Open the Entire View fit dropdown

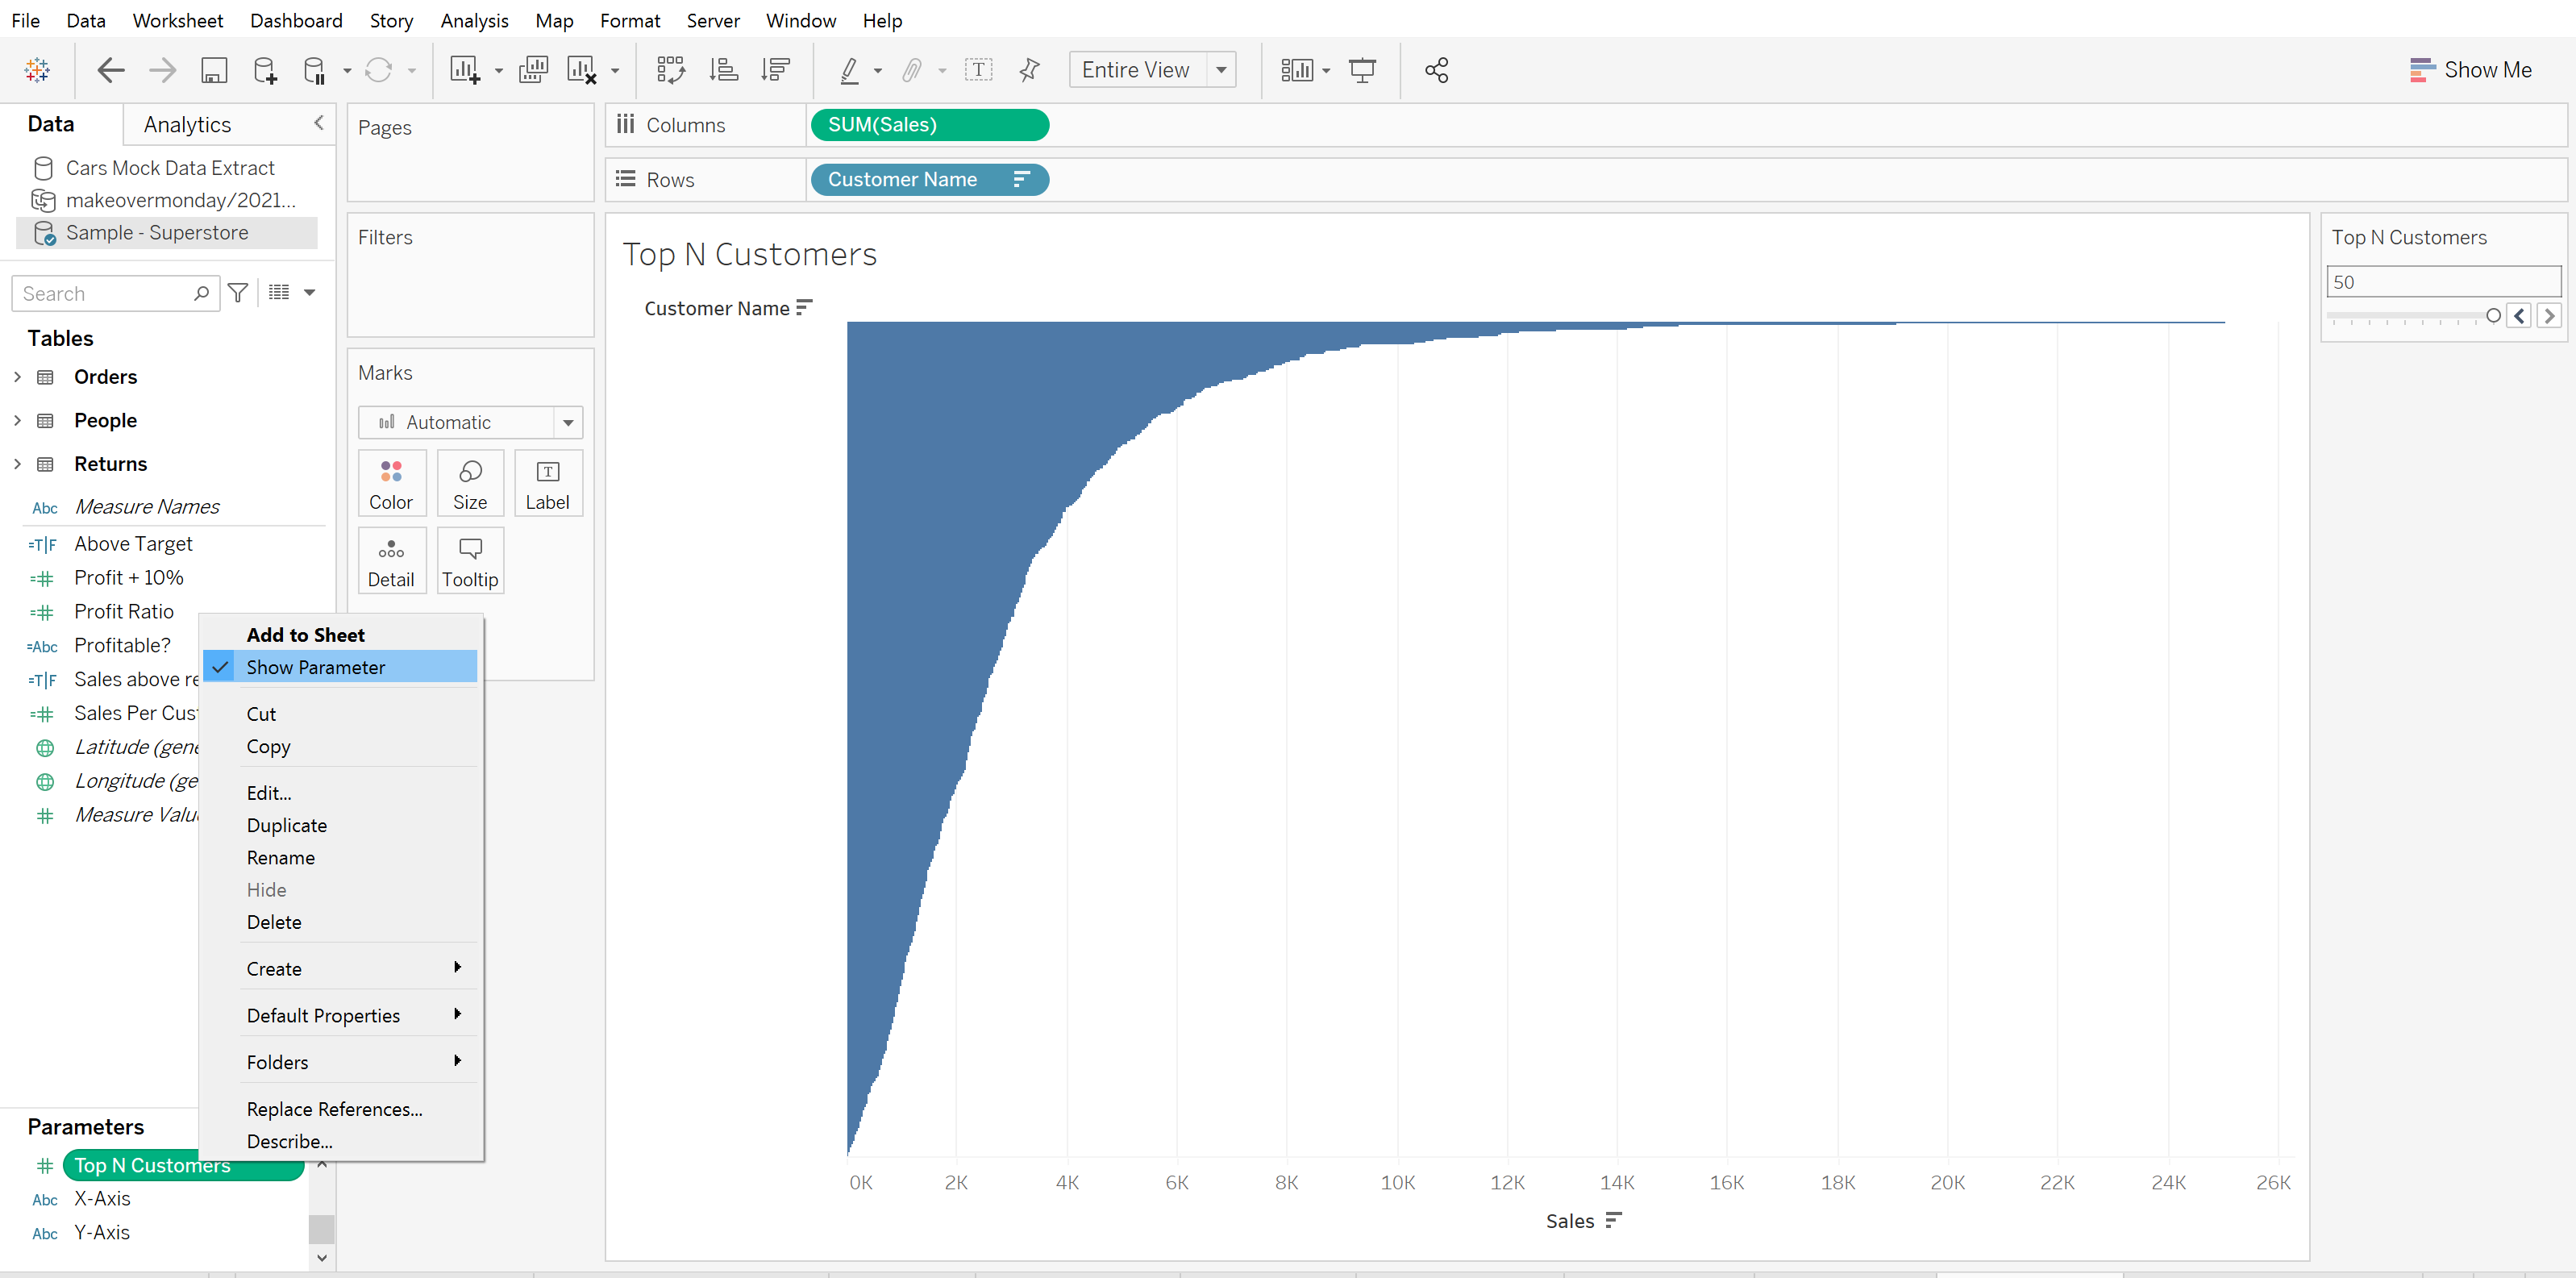(1221, 70)
